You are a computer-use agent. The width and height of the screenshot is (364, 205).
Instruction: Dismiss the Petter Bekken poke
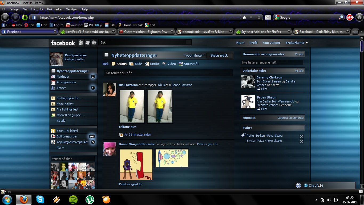(x=301, y=136)
